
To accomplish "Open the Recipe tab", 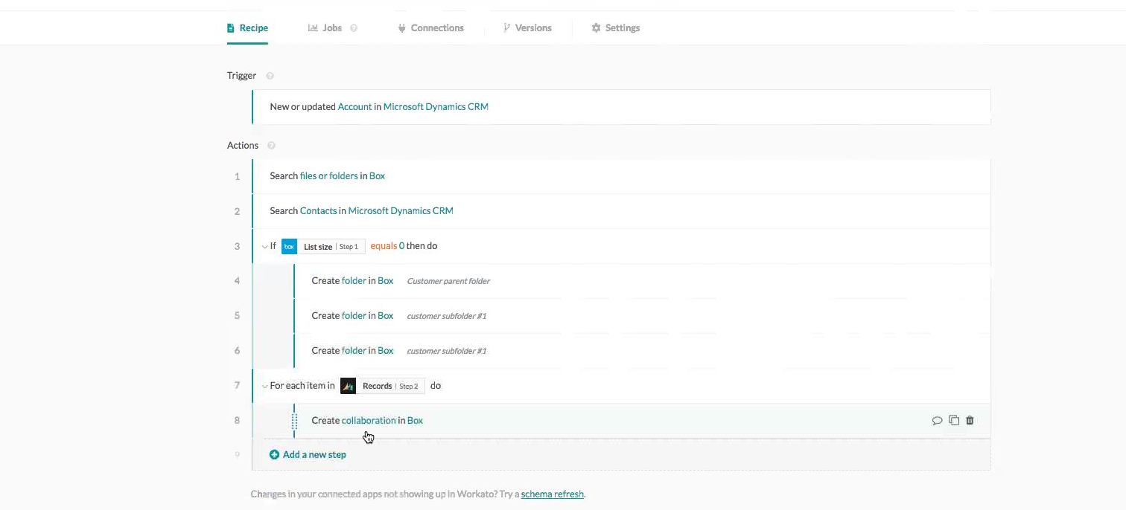I will (x=247, y=28).
